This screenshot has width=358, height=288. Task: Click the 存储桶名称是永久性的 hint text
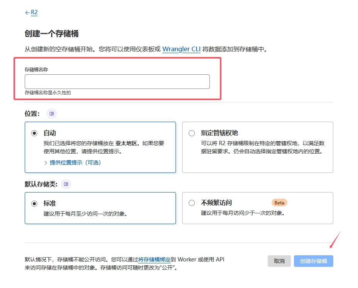click(x=48, y=93)
